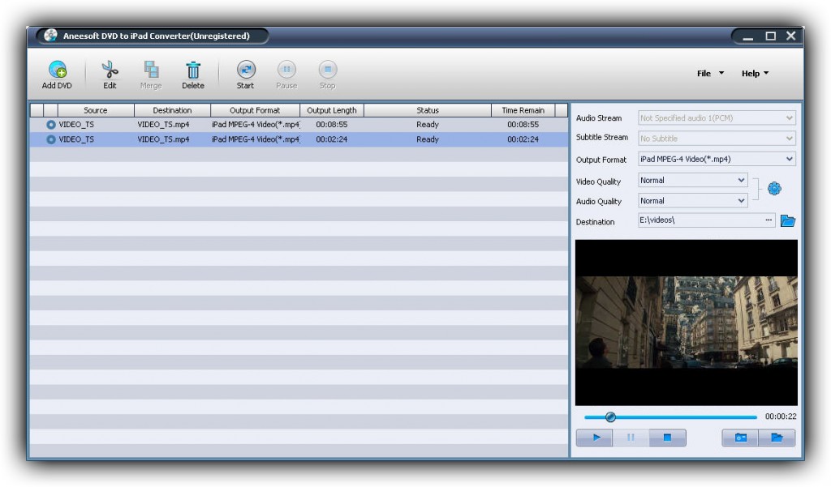The image size is (831, 487).
Task: Open the Subtitle Stream dropdown
Action: [717, 139]
